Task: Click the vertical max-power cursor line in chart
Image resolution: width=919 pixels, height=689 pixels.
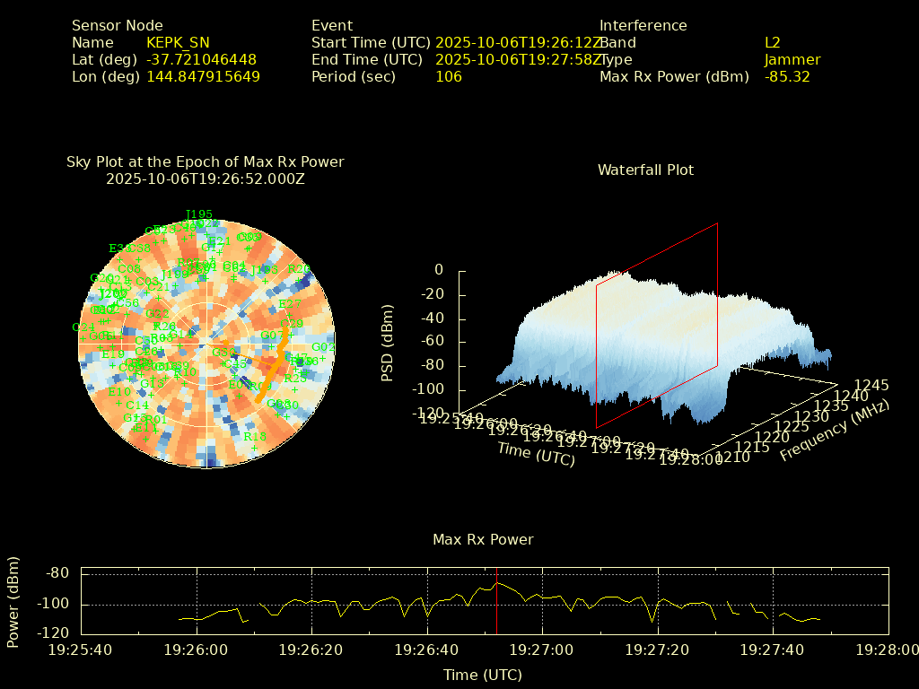Action: click(496, 599)
